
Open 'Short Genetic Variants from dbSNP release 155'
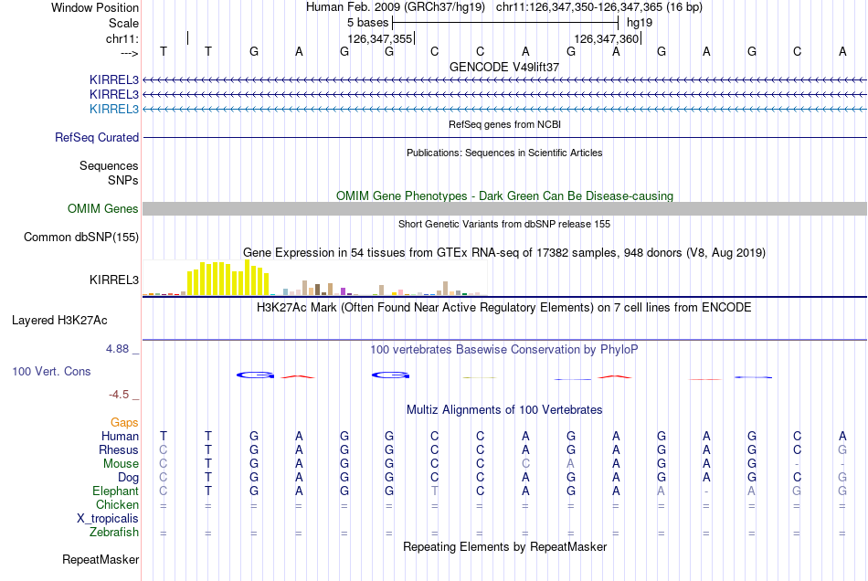click(x=504, y=224)
